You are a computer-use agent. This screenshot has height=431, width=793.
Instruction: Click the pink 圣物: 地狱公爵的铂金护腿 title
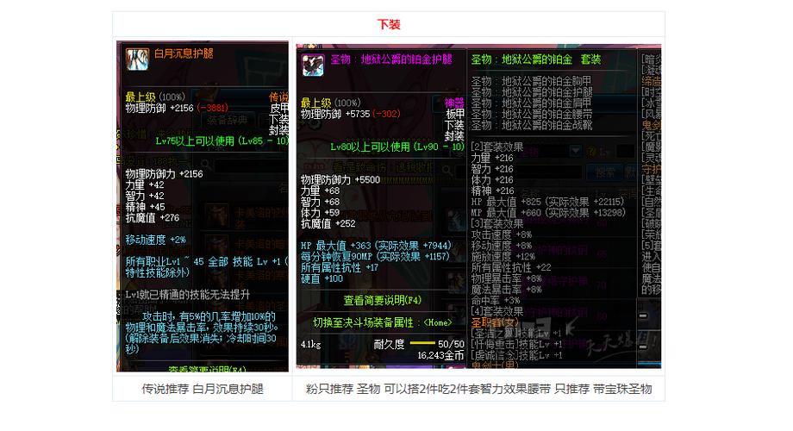coord(391,59)
